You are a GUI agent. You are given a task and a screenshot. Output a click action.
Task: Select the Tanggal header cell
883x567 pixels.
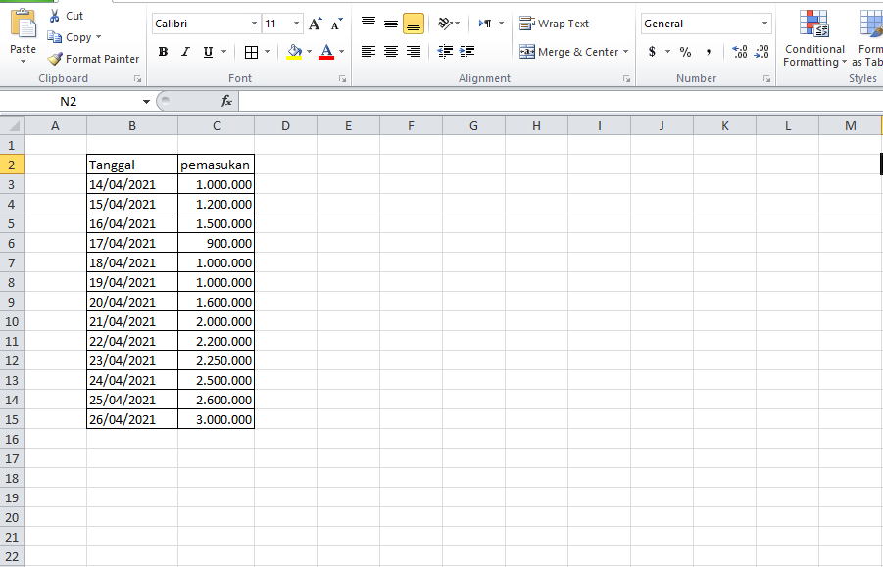(132, 165)
